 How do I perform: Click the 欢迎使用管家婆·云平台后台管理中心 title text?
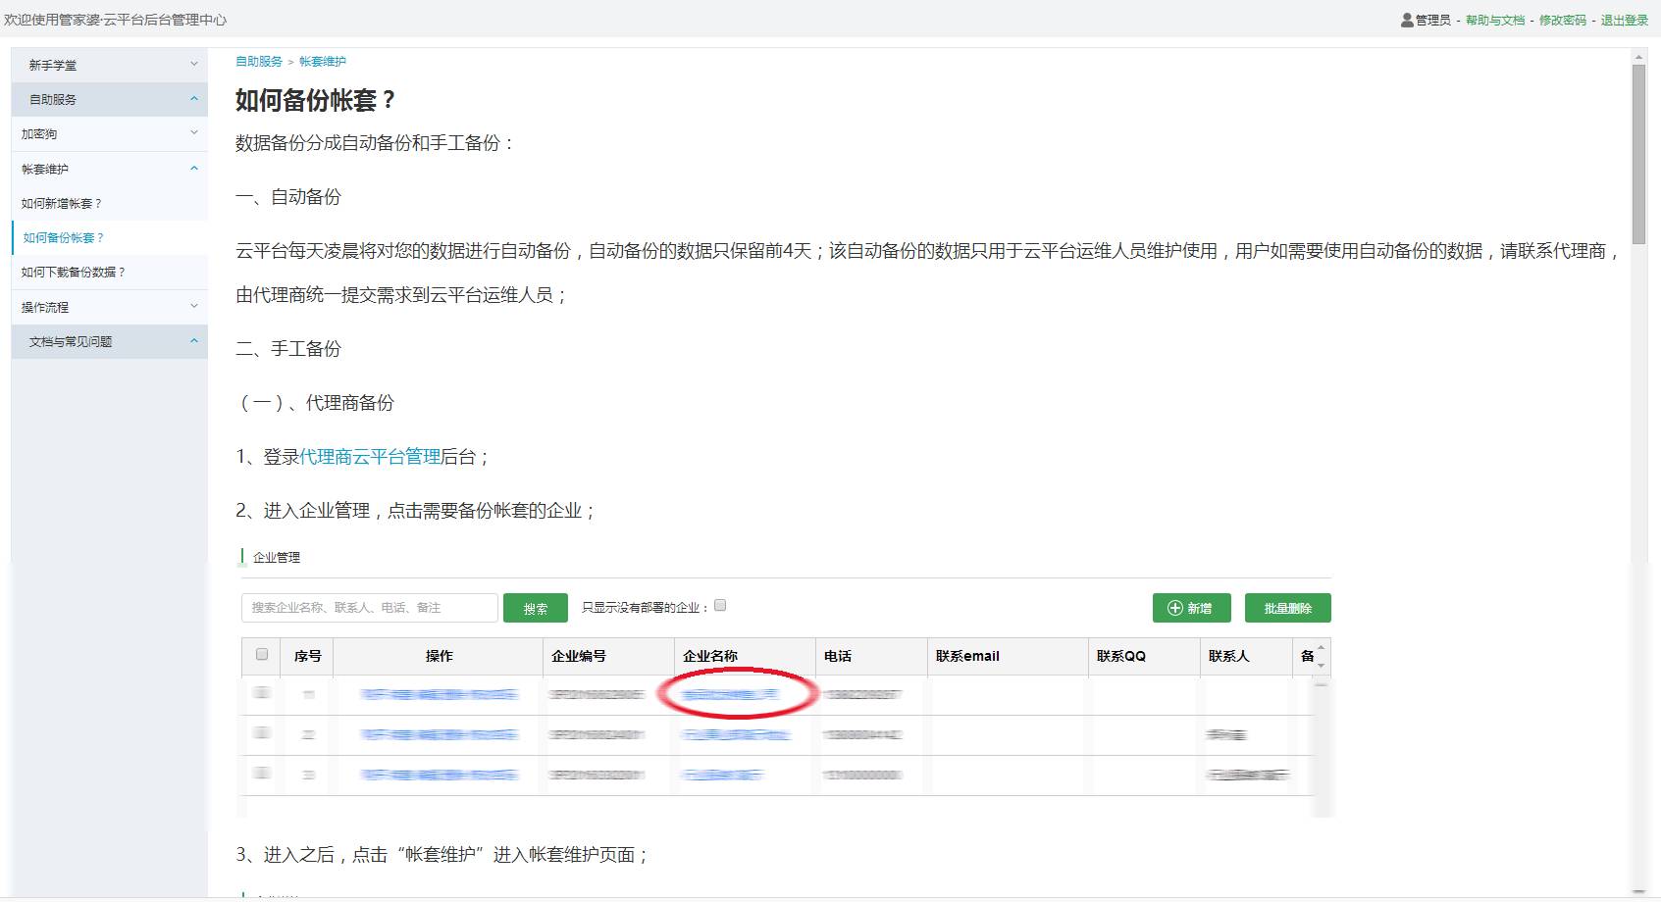pos(116,20)
